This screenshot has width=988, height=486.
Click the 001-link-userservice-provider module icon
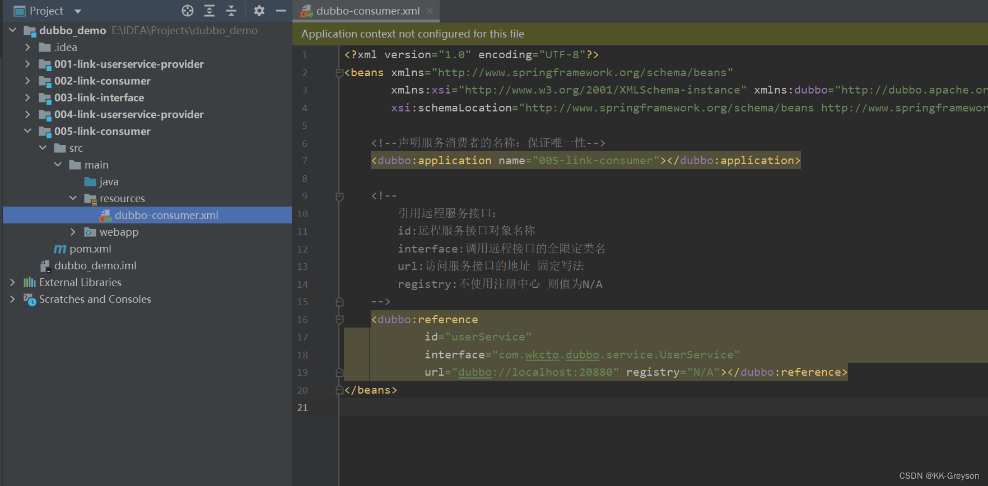[45, 64]
